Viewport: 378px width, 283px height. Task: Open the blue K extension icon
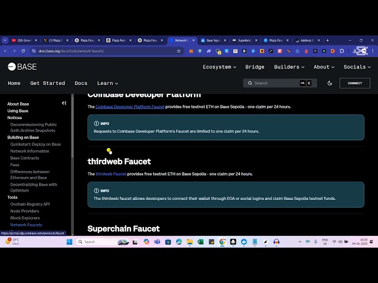tap(227, 51)
